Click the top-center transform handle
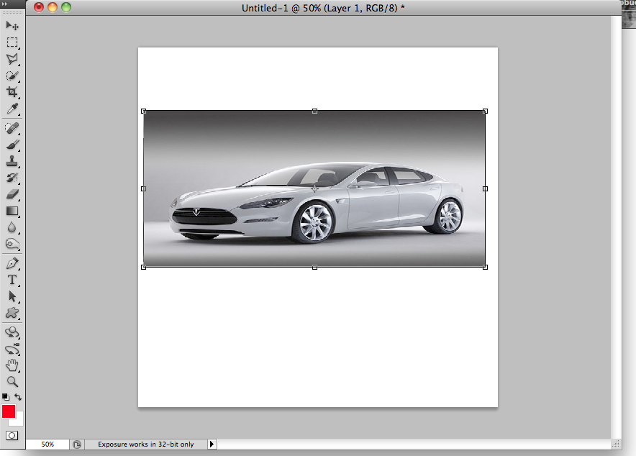This screenshot has width=636, height=456. (314, 111)
